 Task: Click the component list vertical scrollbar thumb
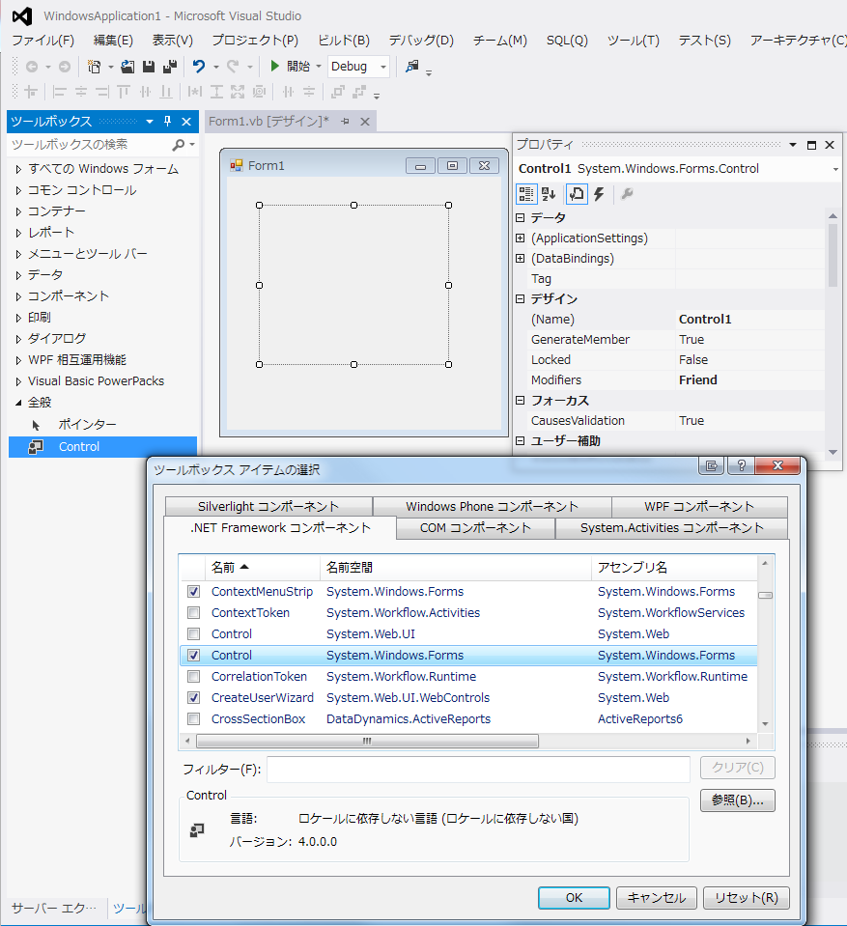tap(766, 595)
